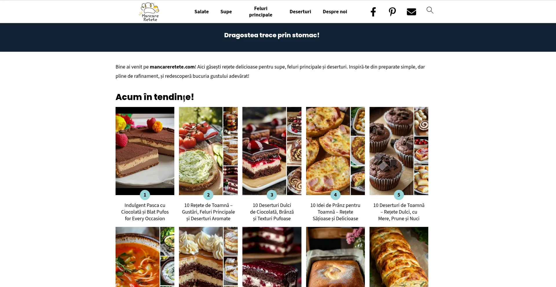
Task: Open 10 Deserturi Dulci de Ciocolată link
Action: [x=272, y=212]
